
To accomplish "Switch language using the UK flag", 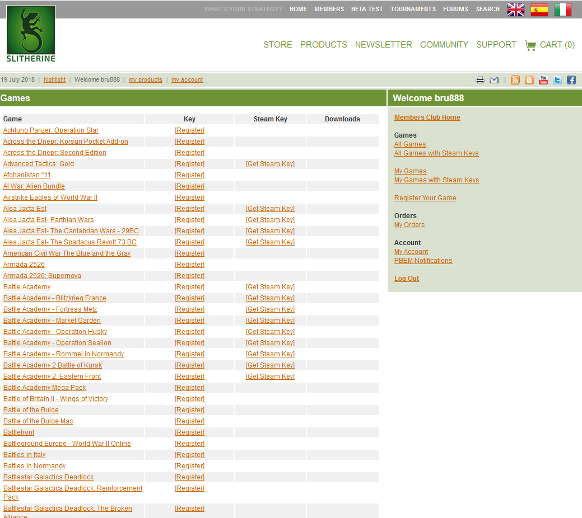I will point(515,10).
